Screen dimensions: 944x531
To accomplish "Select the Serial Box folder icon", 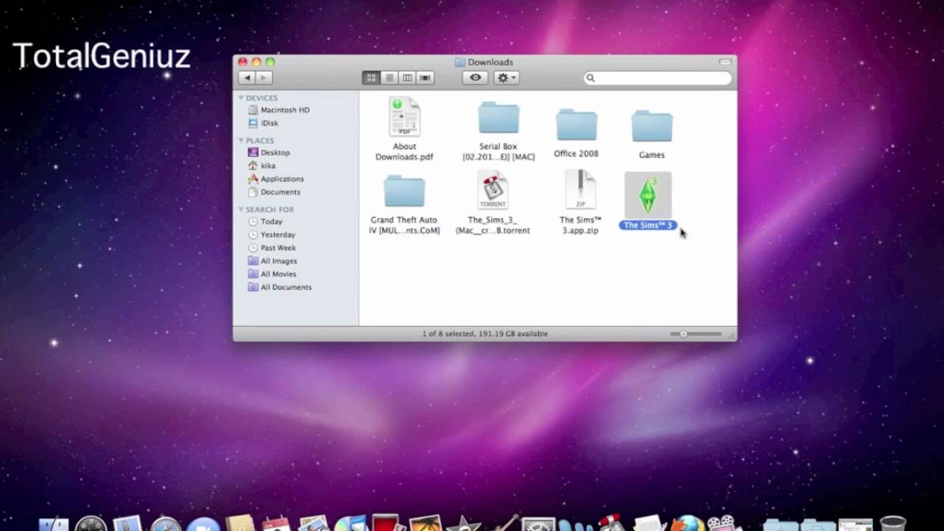I will tap(499, 118).
